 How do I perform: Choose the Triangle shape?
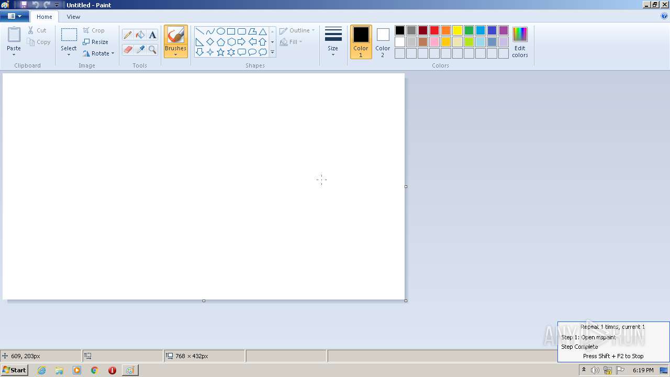pyautogui.click(x=262, y=31)
